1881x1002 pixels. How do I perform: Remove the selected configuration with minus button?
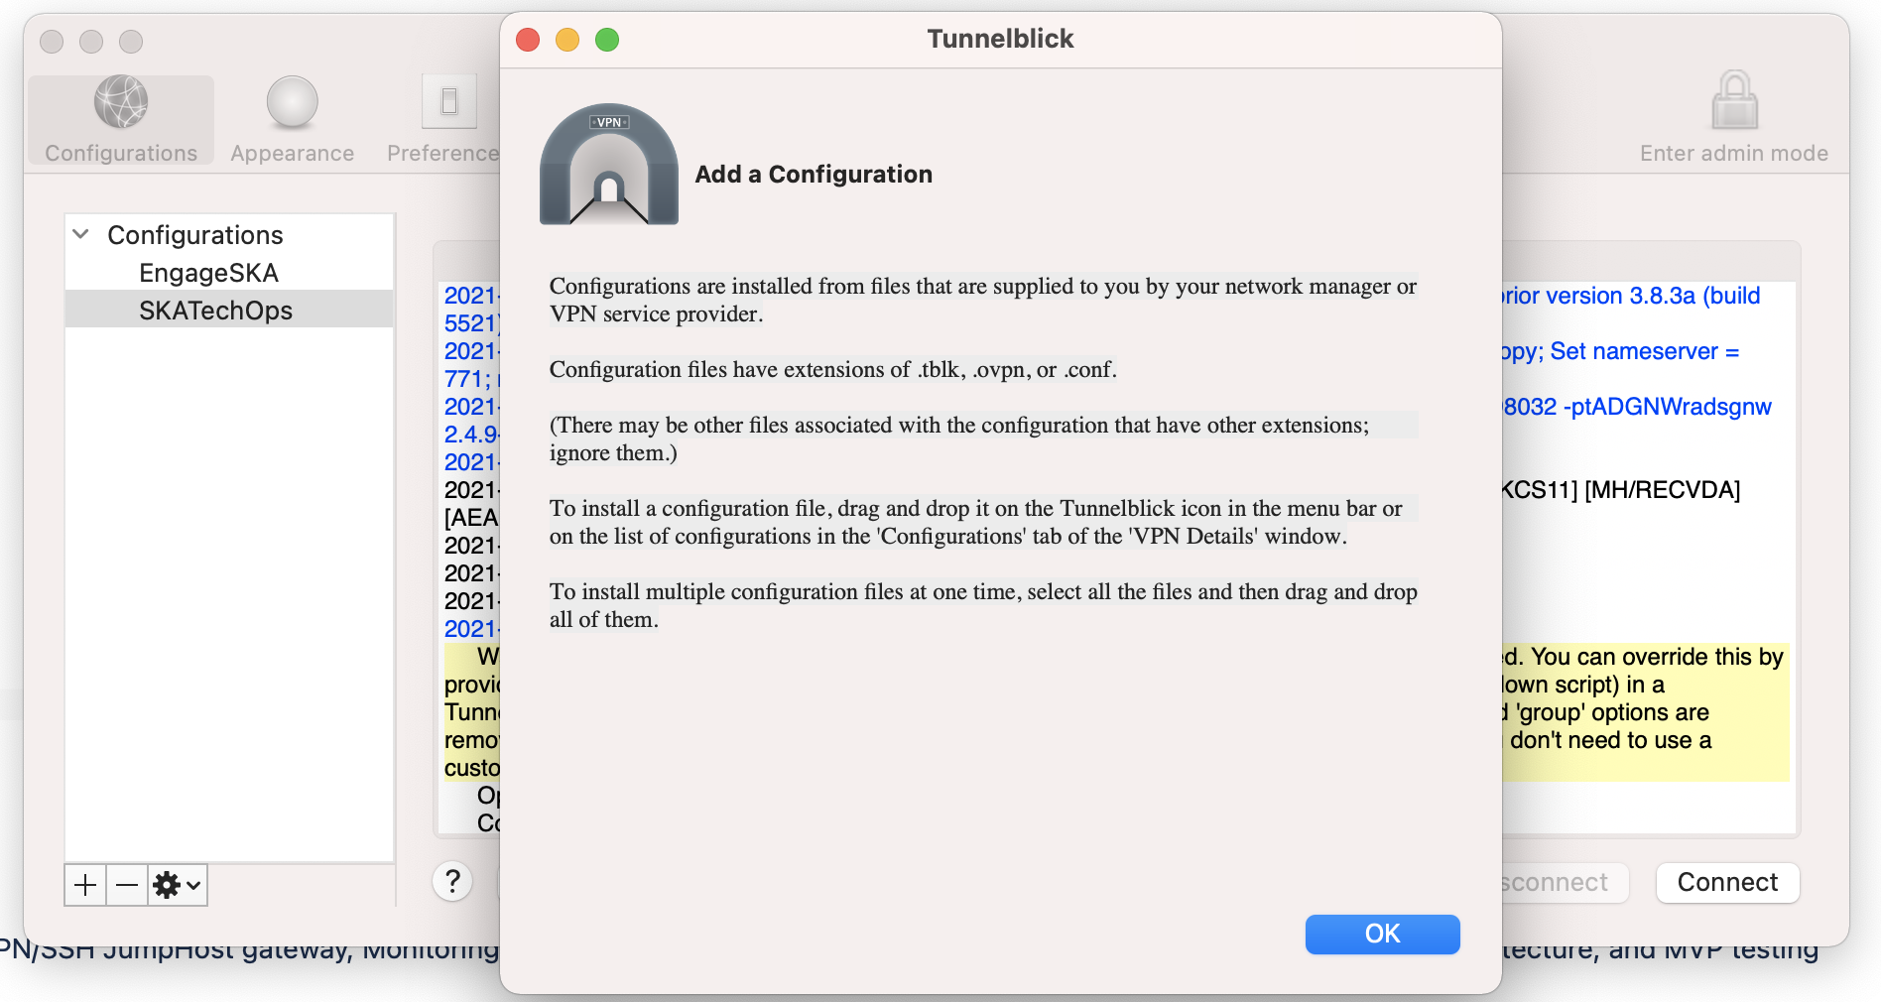pyautogui.click(x=127, y=885)
